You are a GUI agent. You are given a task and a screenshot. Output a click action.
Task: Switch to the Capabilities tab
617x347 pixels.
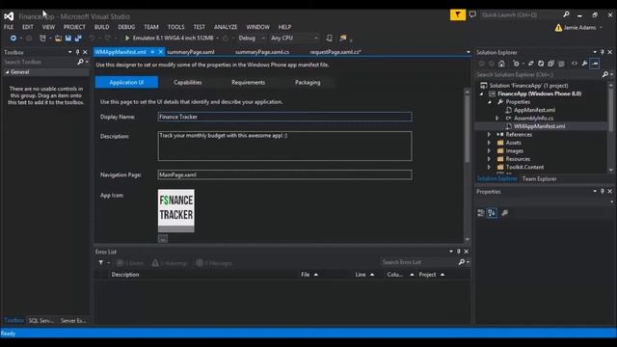(x=188, y=82)
